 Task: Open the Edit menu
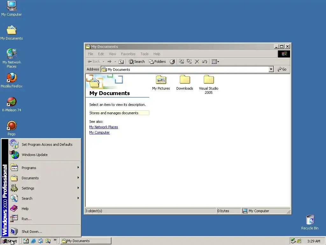tap(101, 54)
